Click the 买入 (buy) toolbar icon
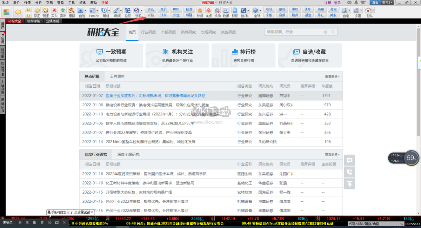This screenshot has height=228, width=421. click(54, 12)
